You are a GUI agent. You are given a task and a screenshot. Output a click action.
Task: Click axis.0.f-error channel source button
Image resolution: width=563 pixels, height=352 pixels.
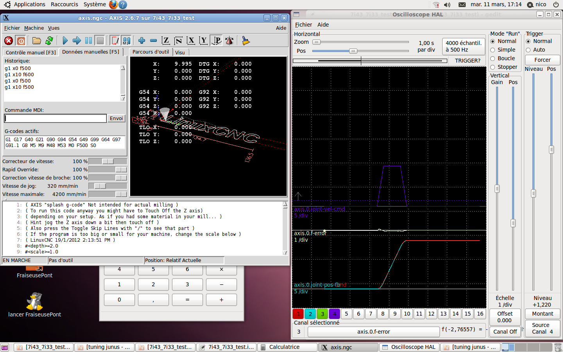[x=373, y=332]
